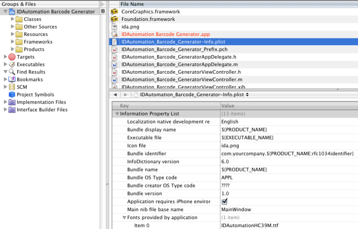Viewport: 358px width, 229px height.
Task: Expand the Bookmarks node
Action: [x=5, y=79]
